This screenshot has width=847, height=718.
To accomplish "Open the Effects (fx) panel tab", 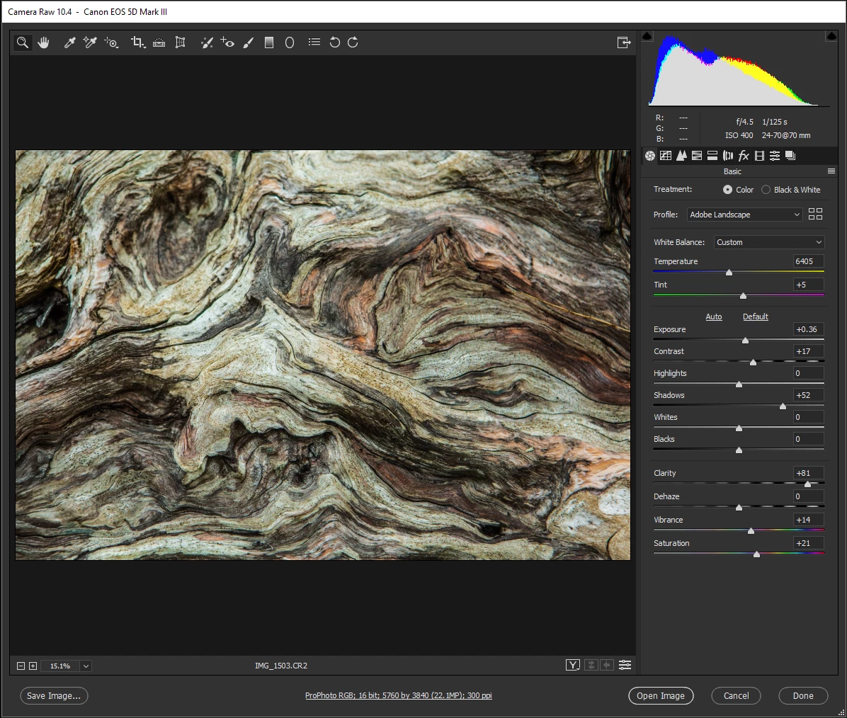I will [x=744, y=156].
